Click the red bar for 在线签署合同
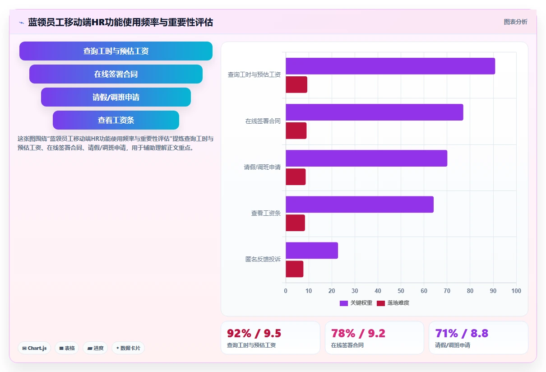The image size is (546, 372). pos(296,131)
